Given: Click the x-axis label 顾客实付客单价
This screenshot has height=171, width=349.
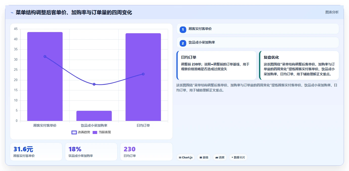Looking at the screenshot, I should [45, 125].
